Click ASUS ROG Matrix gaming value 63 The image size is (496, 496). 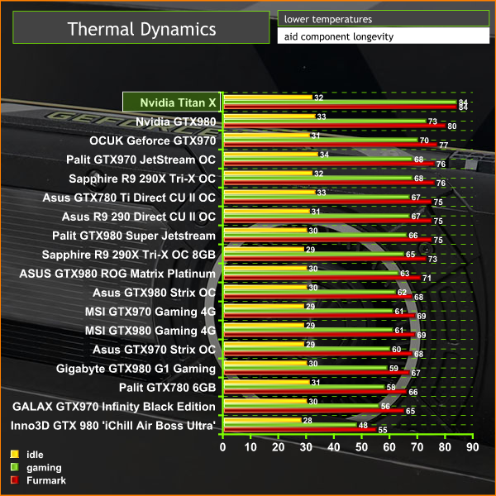(405, 273)
